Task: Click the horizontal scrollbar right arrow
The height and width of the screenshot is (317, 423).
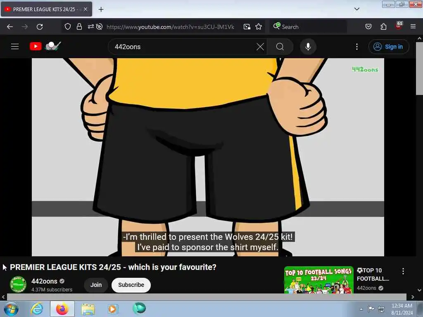Action: coord(413,297)
